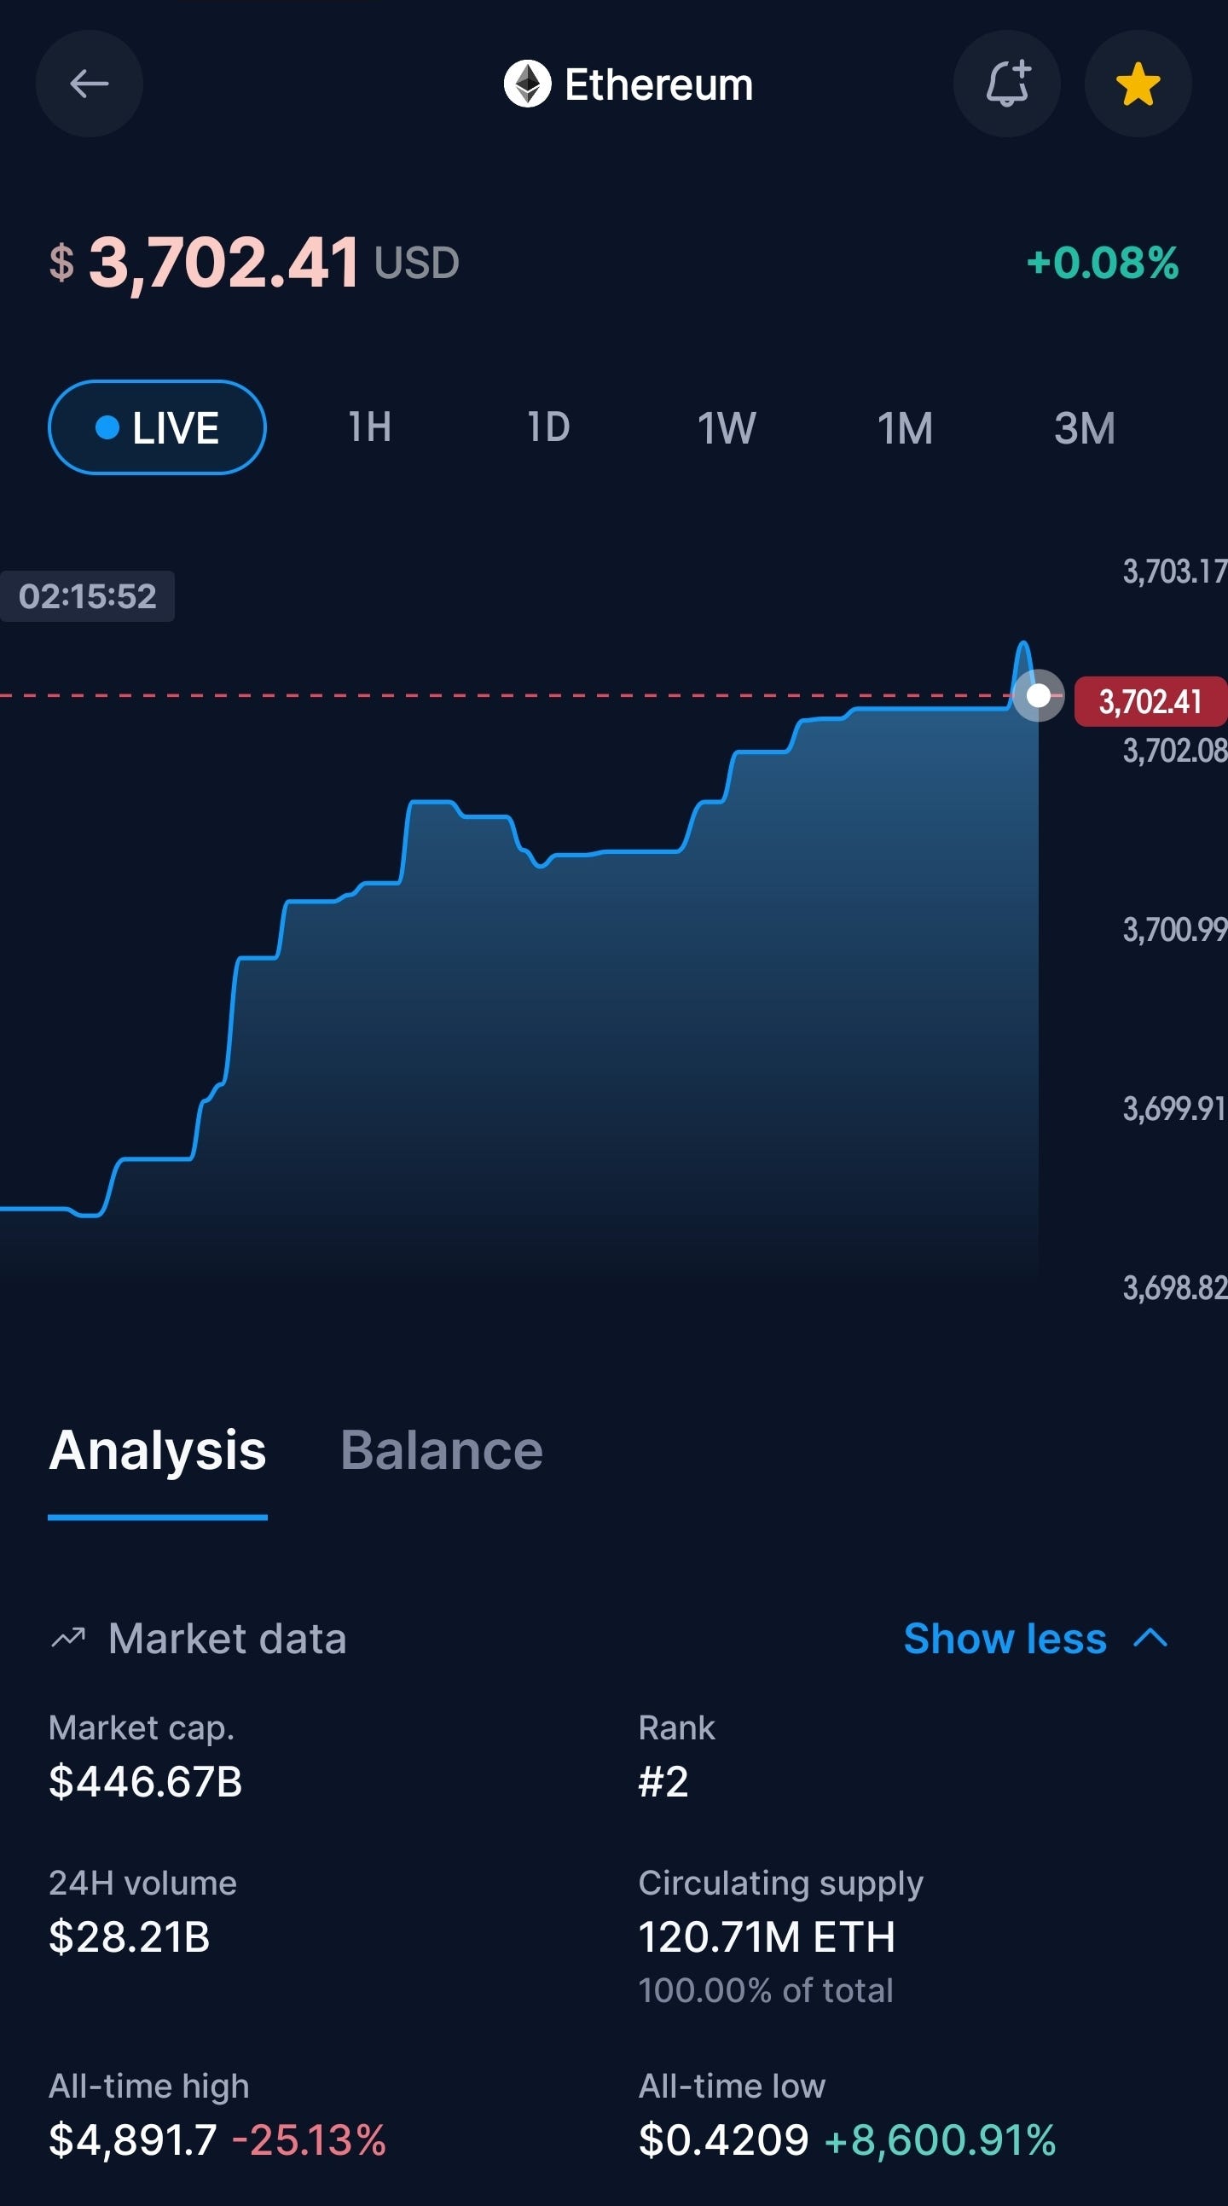
Task: Tap the Ethereum title text
Action: pyautogui.click(x=658, y=84)
